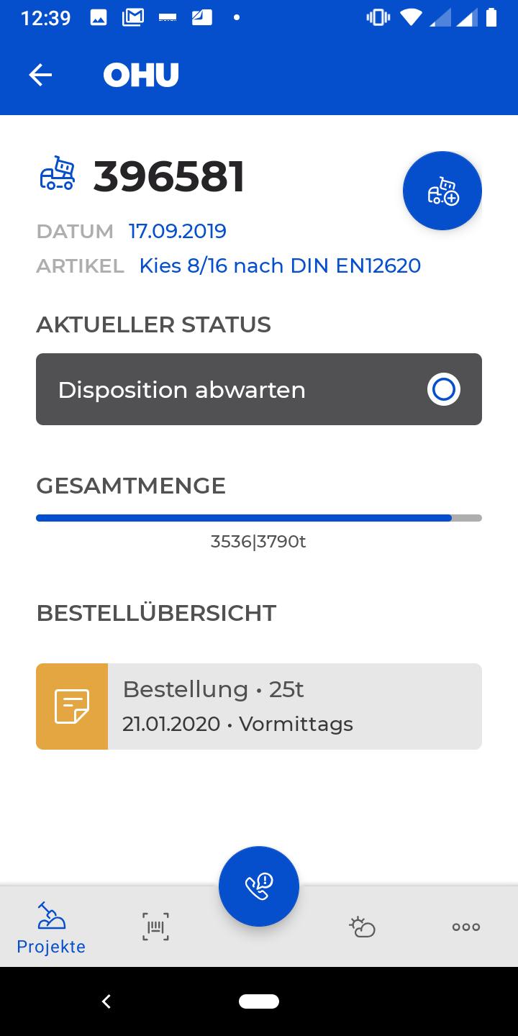Select the Disposition abwarten radio circle
Screen dimensions: 518x1036
pos(444,389)
